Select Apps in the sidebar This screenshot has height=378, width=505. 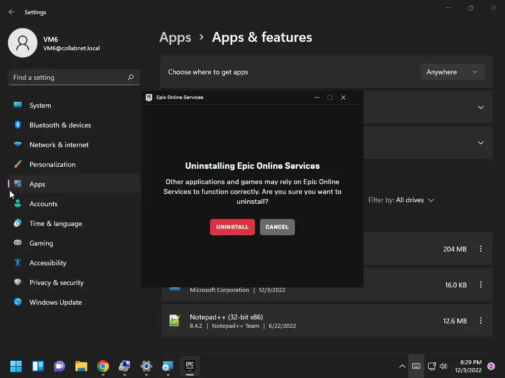(74, 184)
